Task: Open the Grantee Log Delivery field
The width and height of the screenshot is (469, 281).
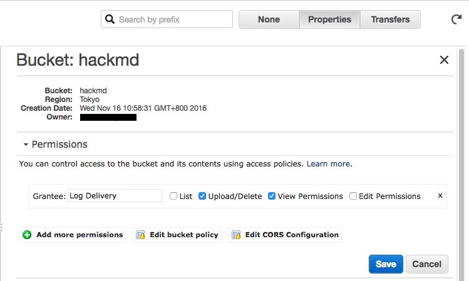Action: [x=115, y=196]
